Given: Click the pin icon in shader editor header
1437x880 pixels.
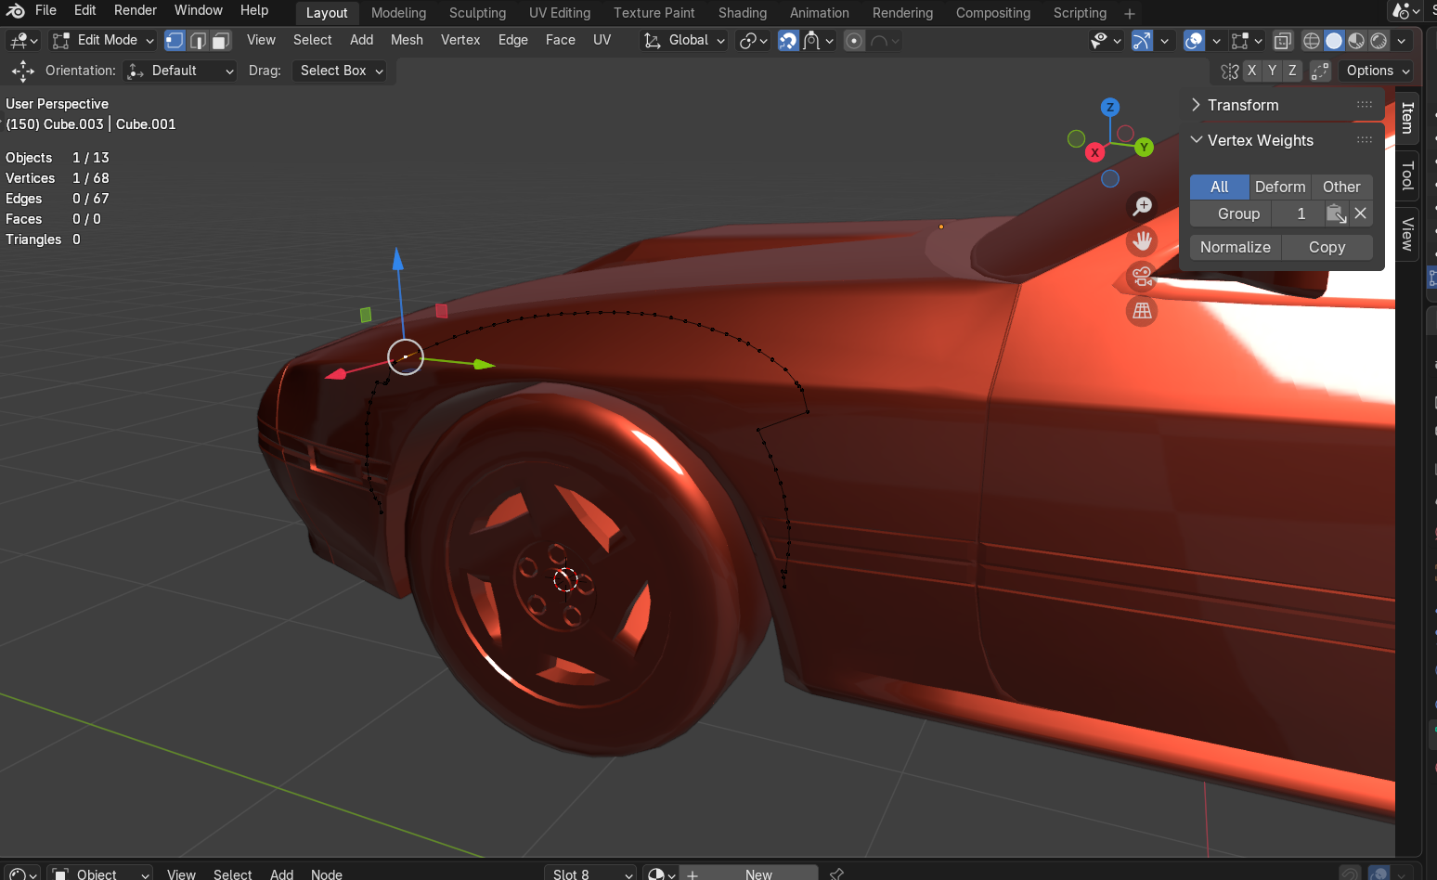Looking at the screenshot, I should click(836, 874).
